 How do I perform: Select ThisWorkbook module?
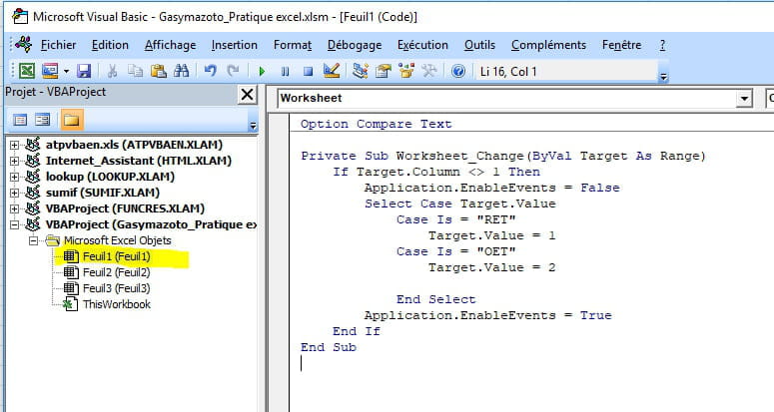point(117,304)
